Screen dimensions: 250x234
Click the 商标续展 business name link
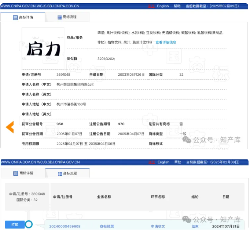pyautogui.click(x=107, y=226)
